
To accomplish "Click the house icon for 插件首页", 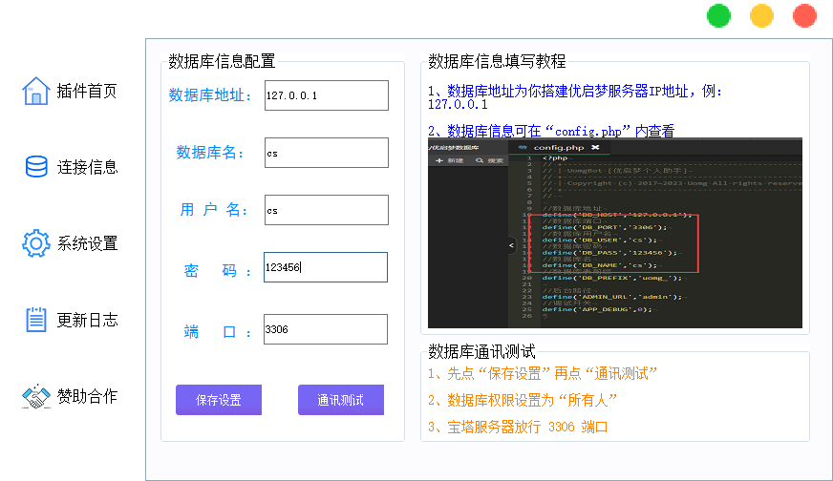I will tap(35, 91).
